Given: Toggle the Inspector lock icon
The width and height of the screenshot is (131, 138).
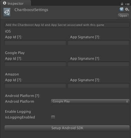Looking at the screenshot, I should pos(122,4).
